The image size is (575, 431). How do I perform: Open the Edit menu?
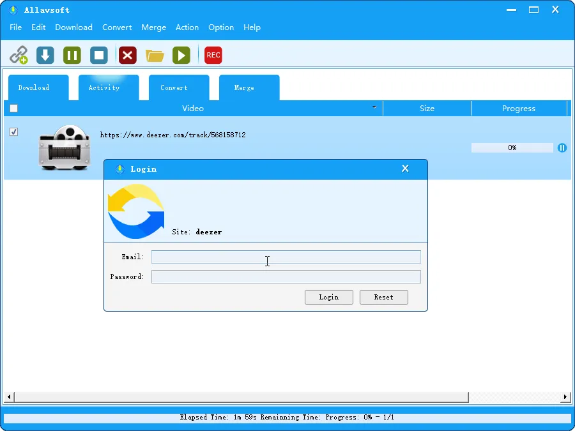tap(38, 27)
